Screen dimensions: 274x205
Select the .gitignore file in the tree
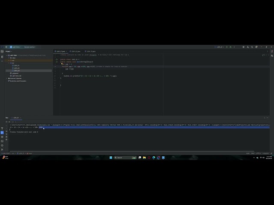[x=14, y=73]
